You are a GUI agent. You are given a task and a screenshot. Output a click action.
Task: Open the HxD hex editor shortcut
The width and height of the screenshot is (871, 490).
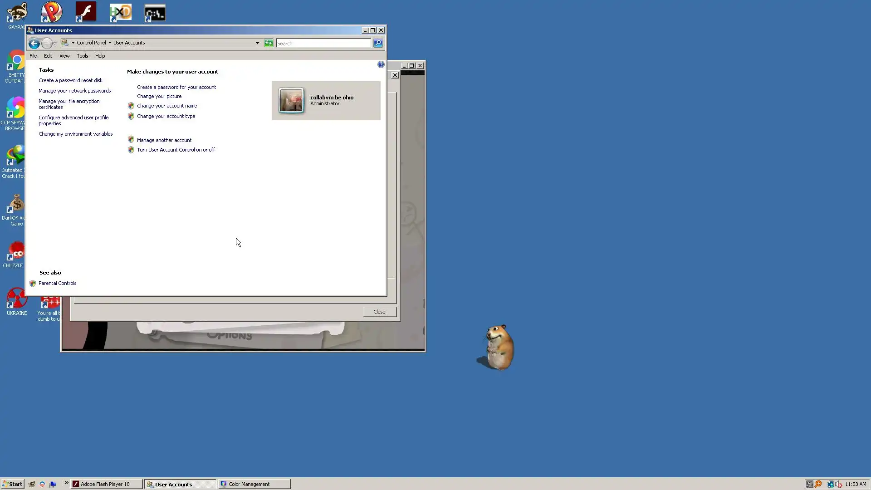pyautogui.click(x=121, y=12)
